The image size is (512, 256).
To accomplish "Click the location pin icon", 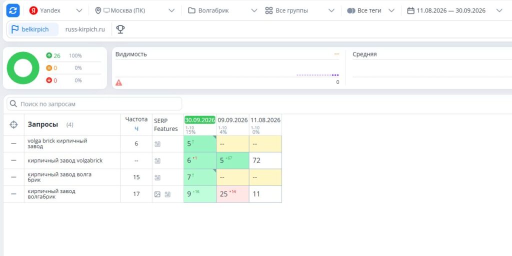I will tap(98, 10).
